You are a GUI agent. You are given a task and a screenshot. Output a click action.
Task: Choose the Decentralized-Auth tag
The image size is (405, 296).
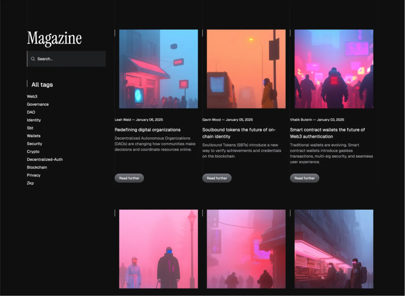pyautogui.click(x=45, y=159)
